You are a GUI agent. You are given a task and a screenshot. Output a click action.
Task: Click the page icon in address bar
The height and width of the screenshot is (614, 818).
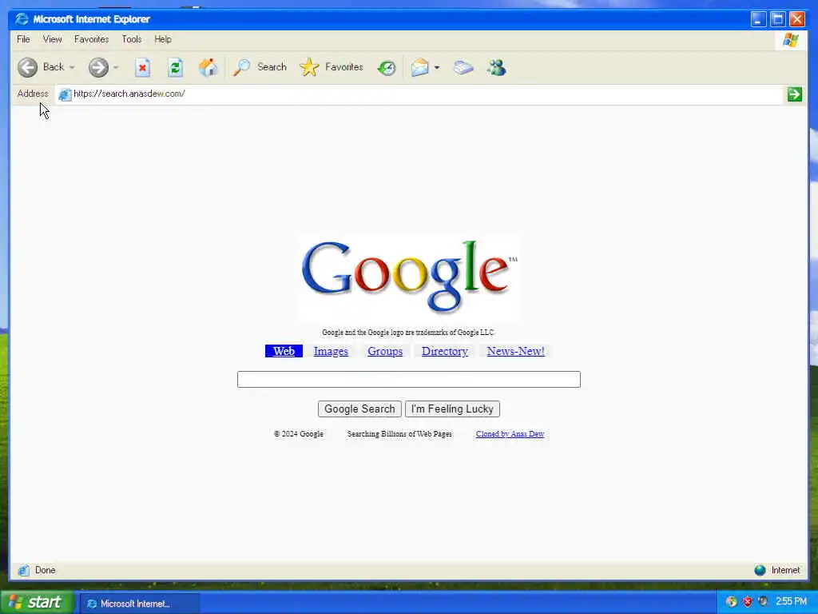pos(65,94)
